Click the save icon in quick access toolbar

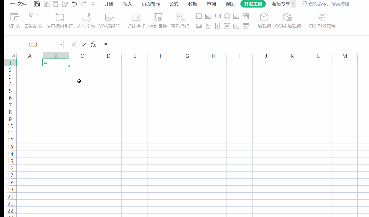[x=37, y=4]
